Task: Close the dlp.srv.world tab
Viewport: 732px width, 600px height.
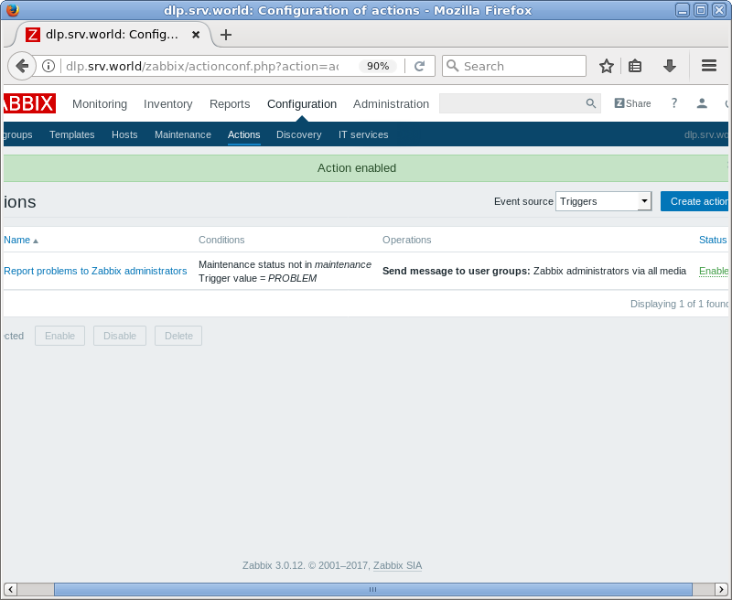Action: point(196,35)
